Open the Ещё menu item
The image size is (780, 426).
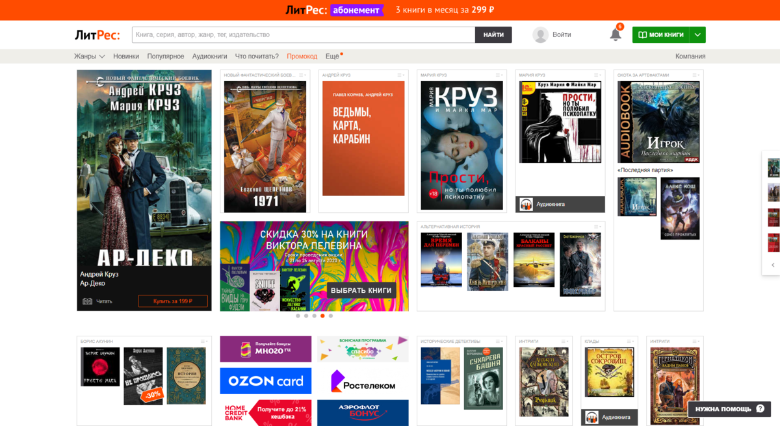tap(332, 56)
